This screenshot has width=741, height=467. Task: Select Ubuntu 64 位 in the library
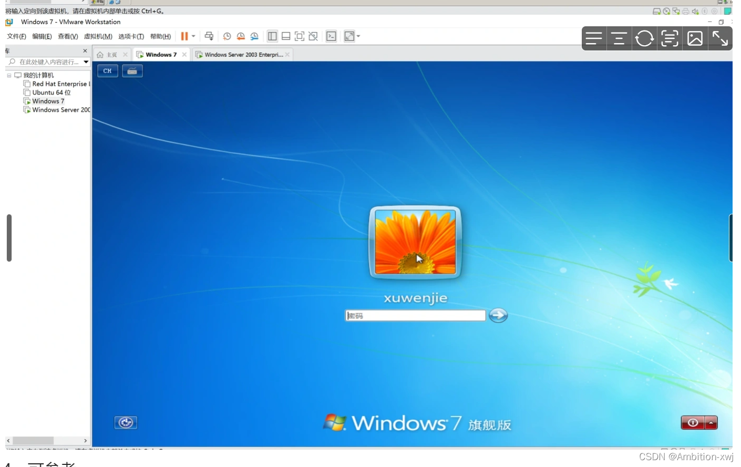click(47, 92)
